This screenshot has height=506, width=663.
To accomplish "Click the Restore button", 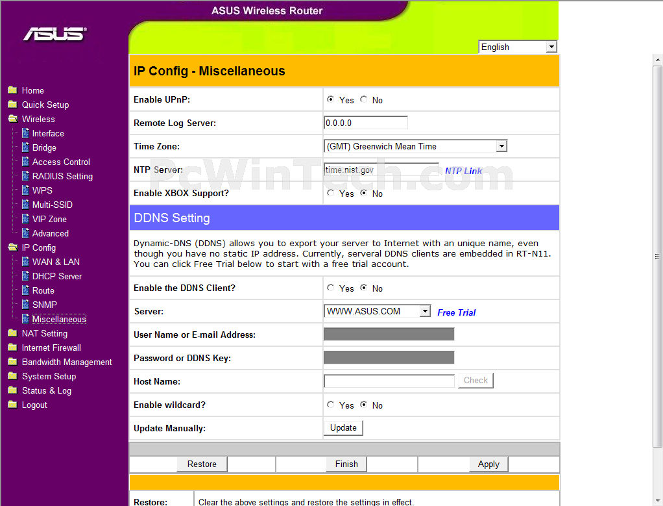I will click(x=202, y=464).
